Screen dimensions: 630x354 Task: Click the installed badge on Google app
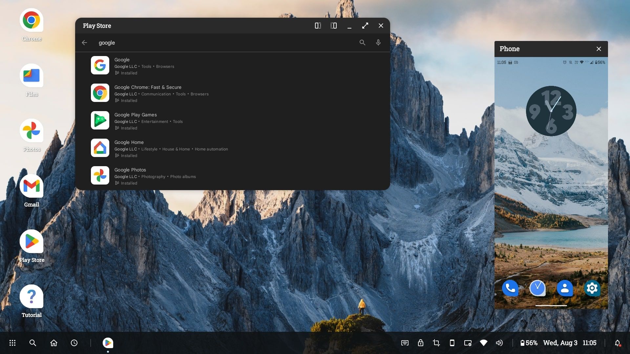(126, 73)
